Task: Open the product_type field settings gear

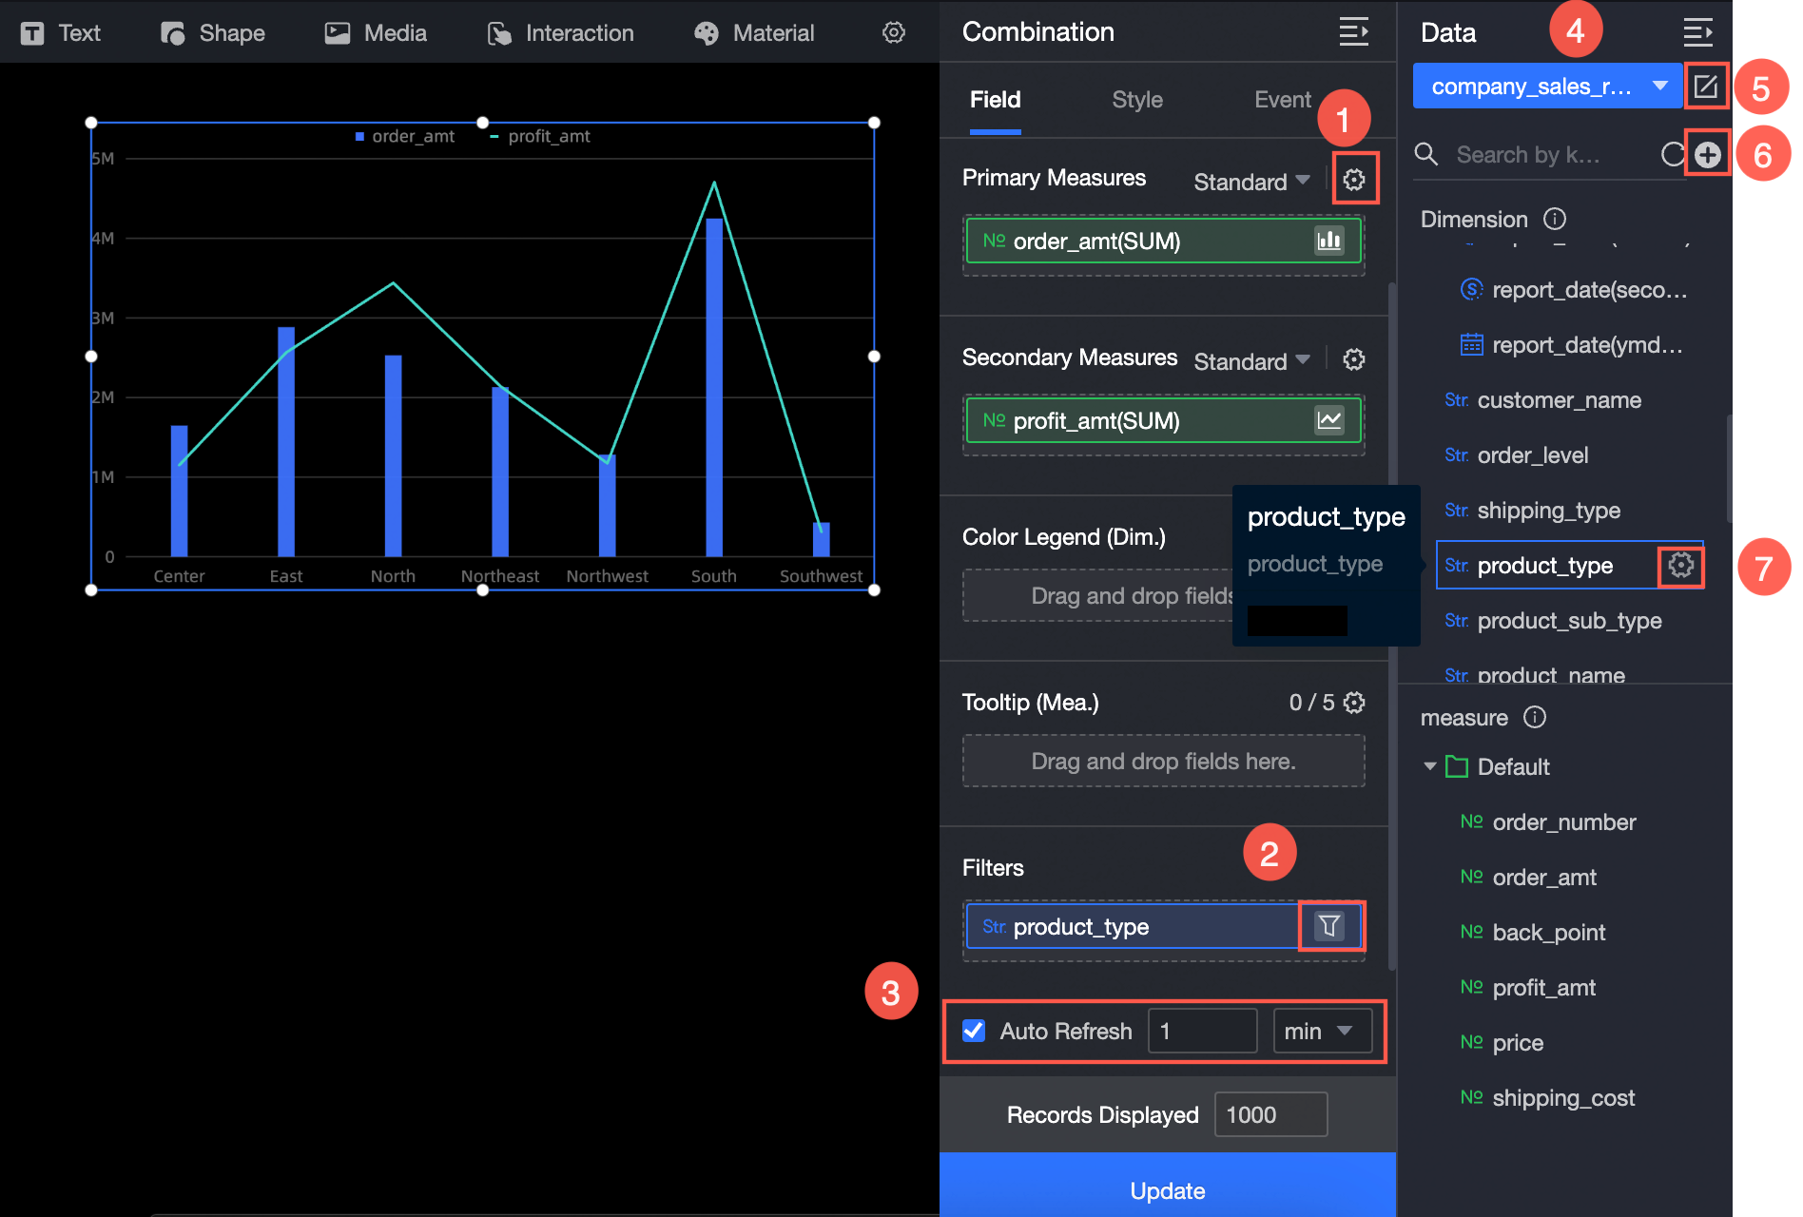Action: pos(1681,566)
